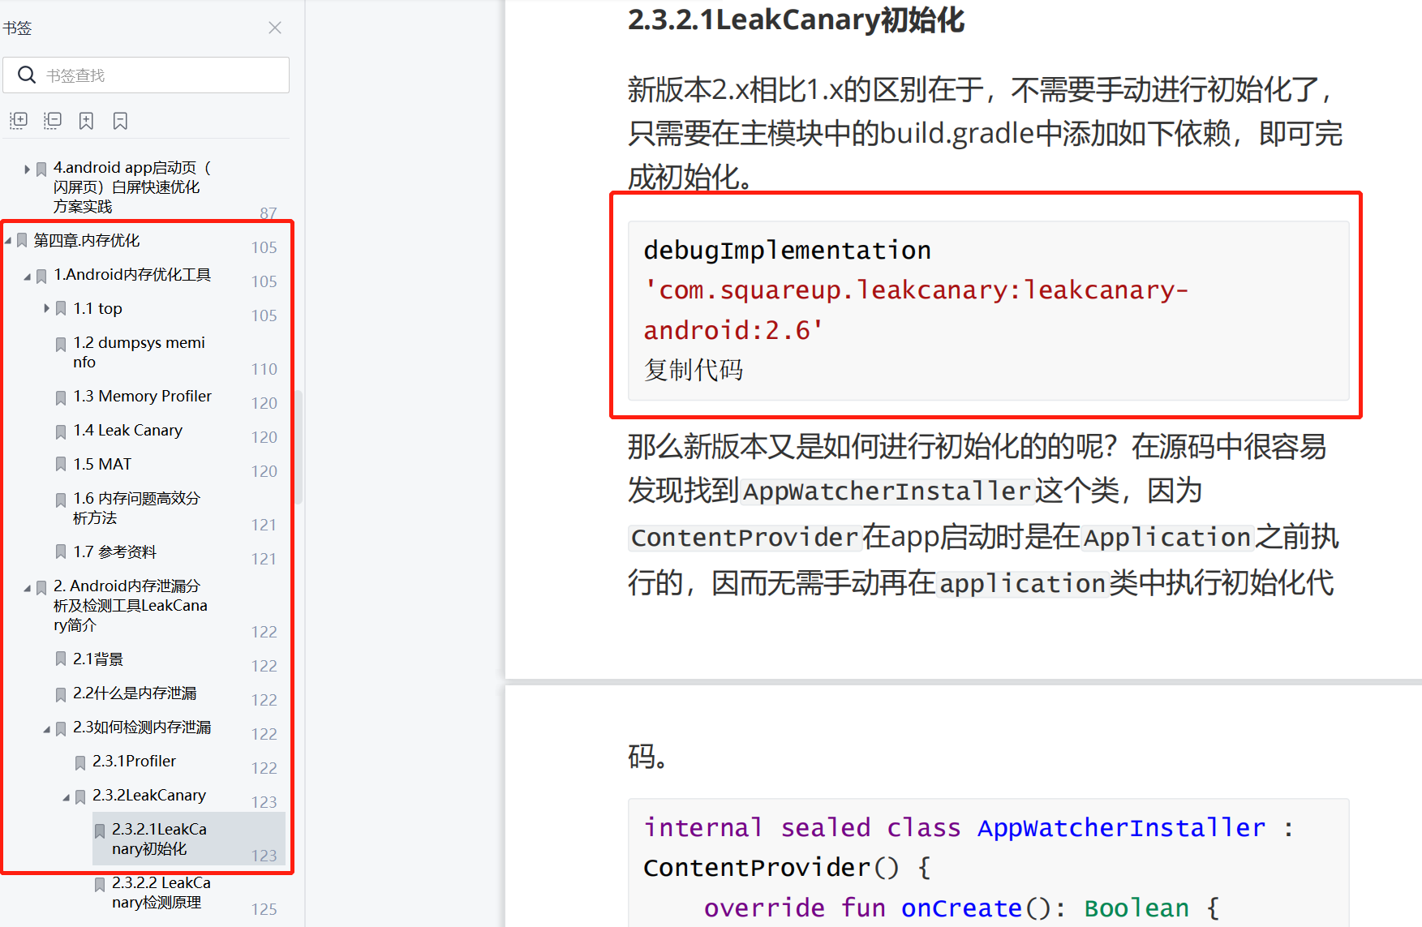Select 2.3.2LeakCanary bookmark
Screen dimensions: 1422x927
pyautogui.click(x=149, y=795)
